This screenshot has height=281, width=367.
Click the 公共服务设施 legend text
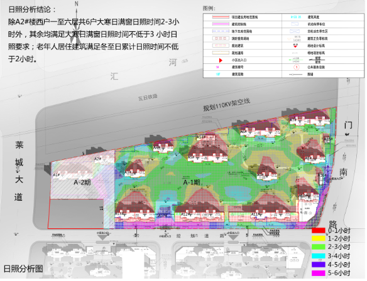pos(316,67)
